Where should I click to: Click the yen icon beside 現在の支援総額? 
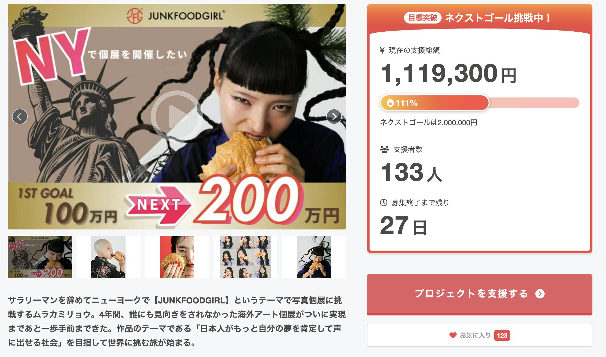coord(382,50)
